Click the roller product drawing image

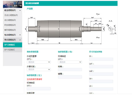71,29
